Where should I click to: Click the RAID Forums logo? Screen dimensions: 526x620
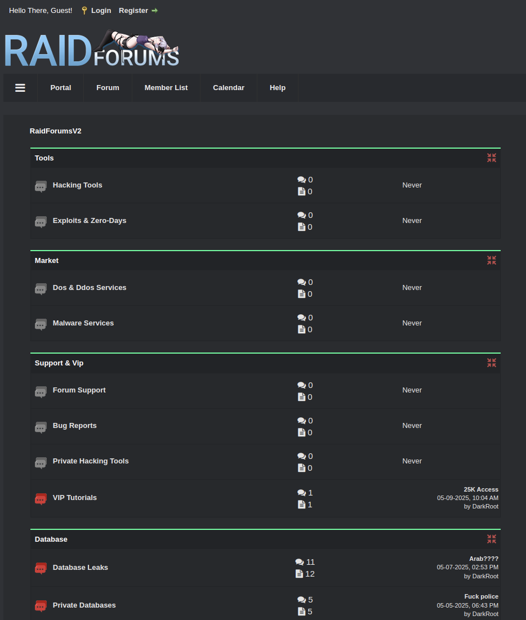[x=91, y=48]
